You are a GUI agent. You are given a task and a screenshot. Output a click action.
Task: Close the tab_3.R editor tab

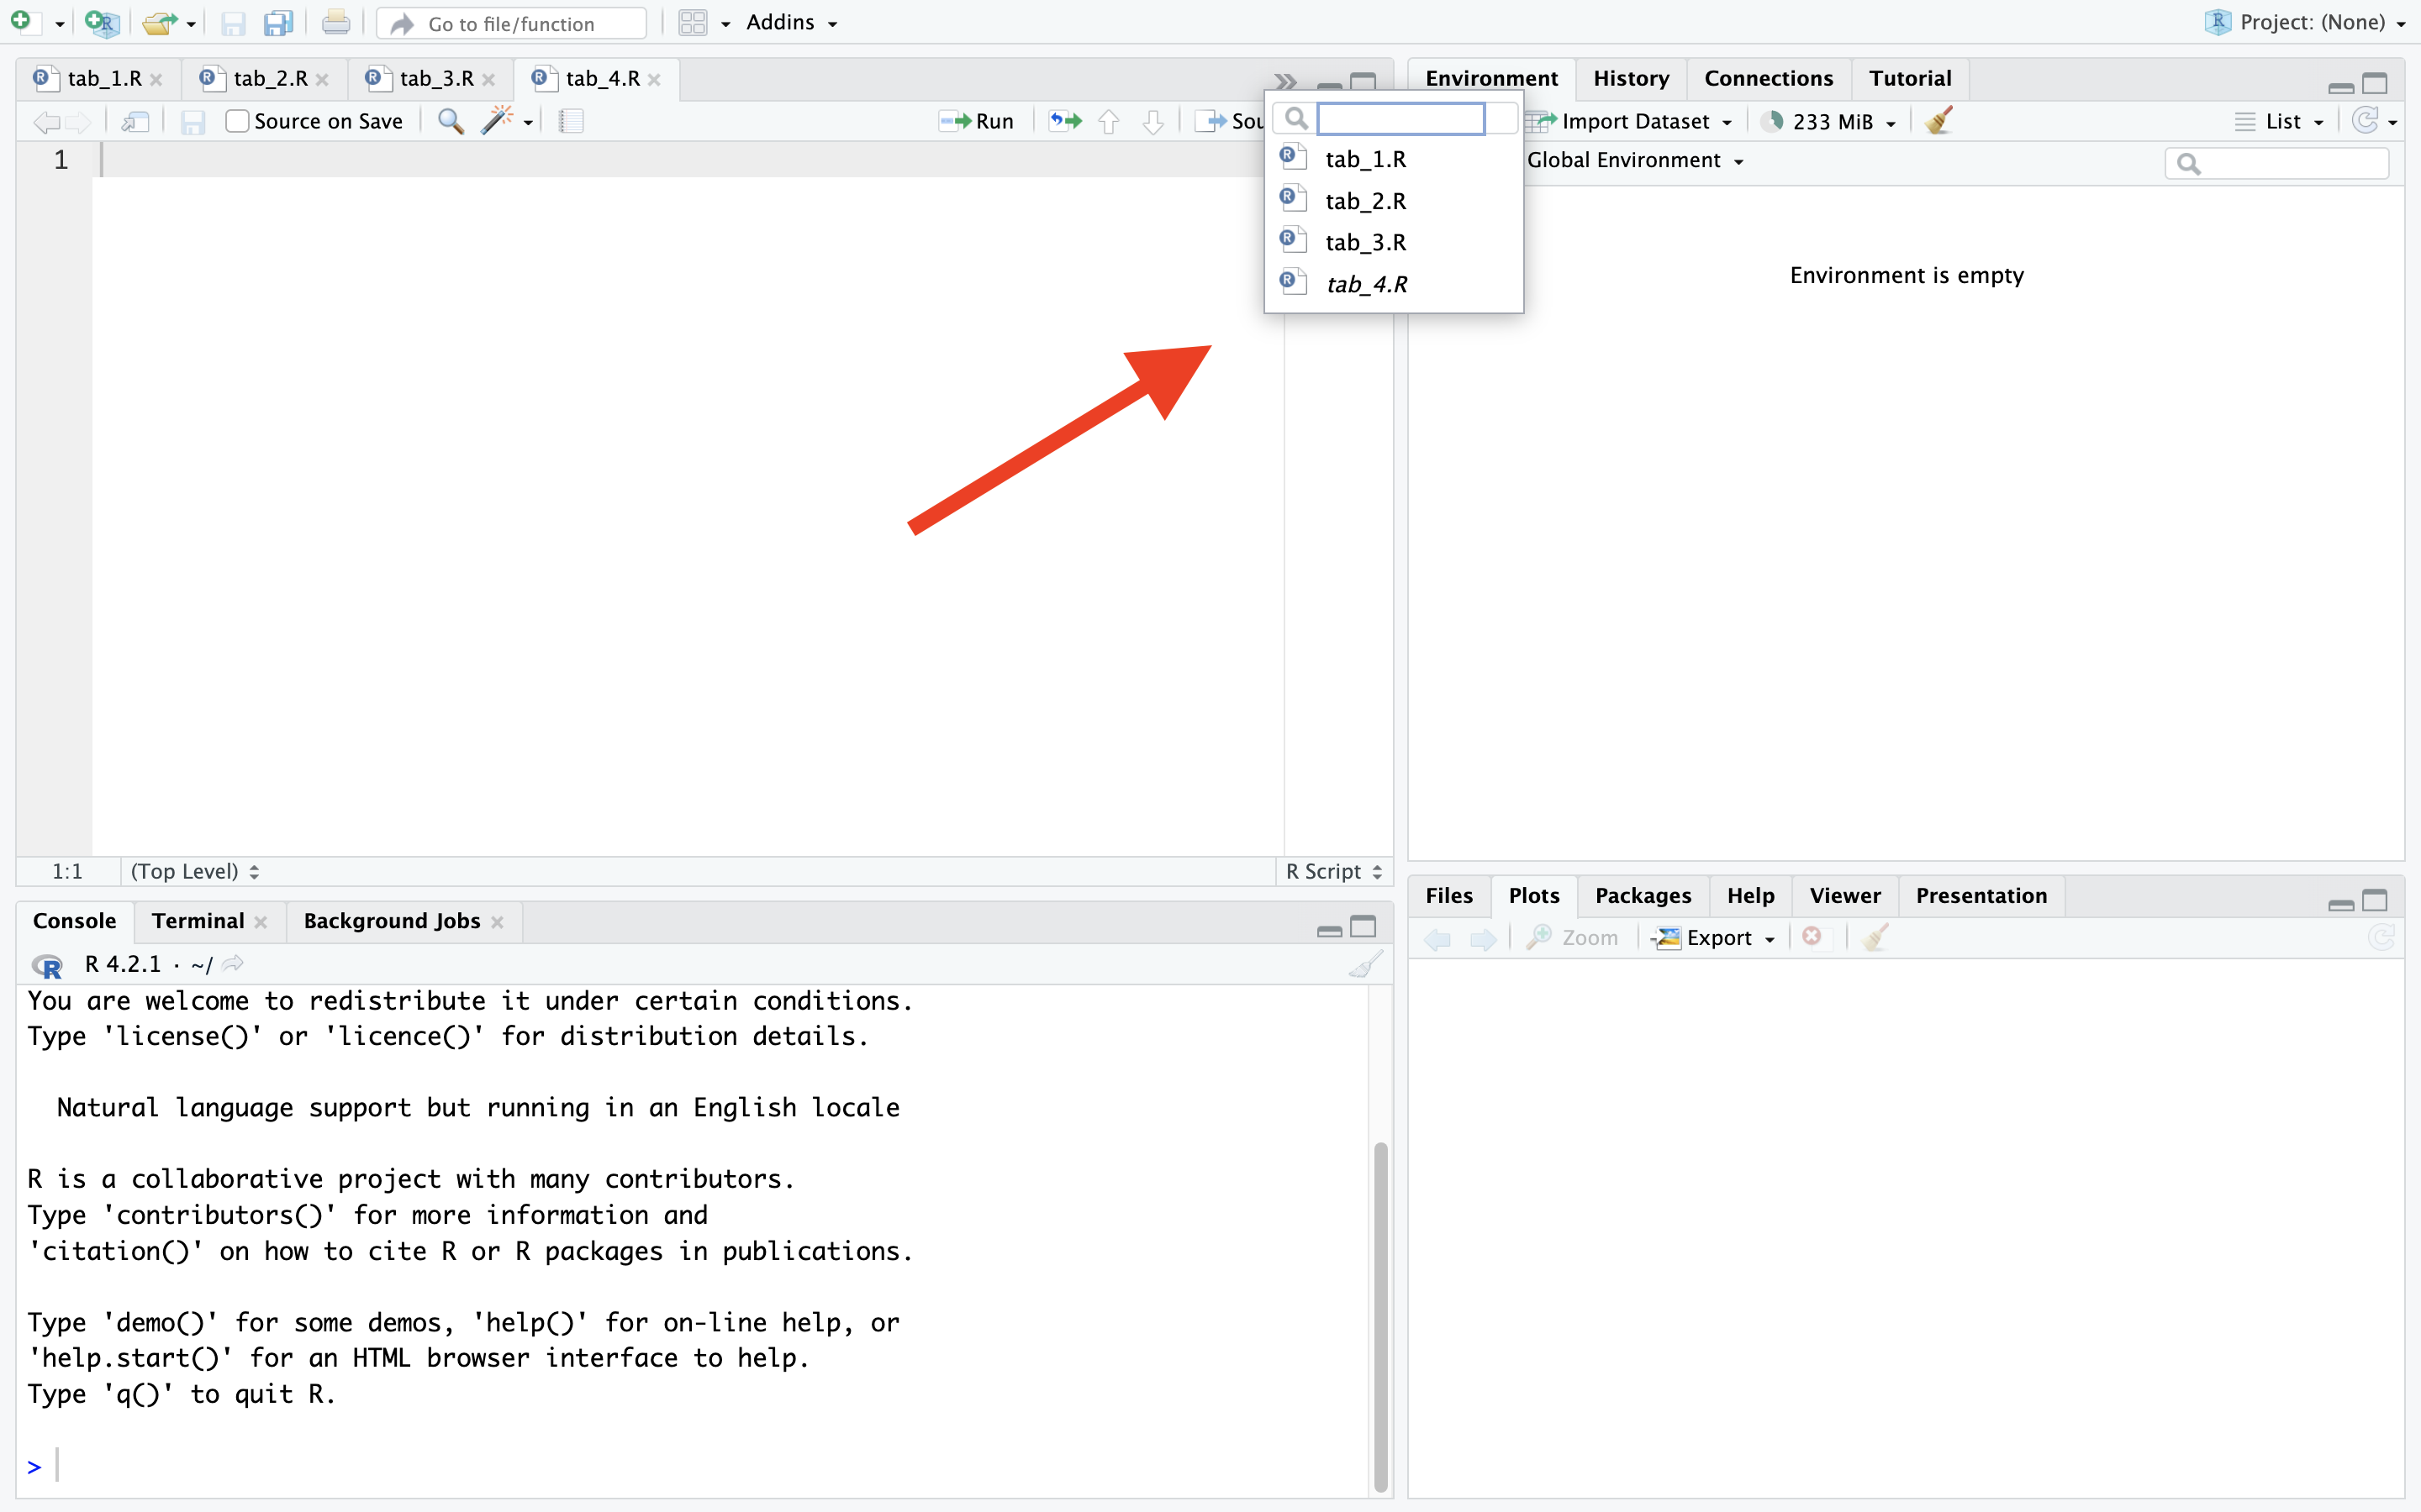pyautogui.click(x=488, y=79)
